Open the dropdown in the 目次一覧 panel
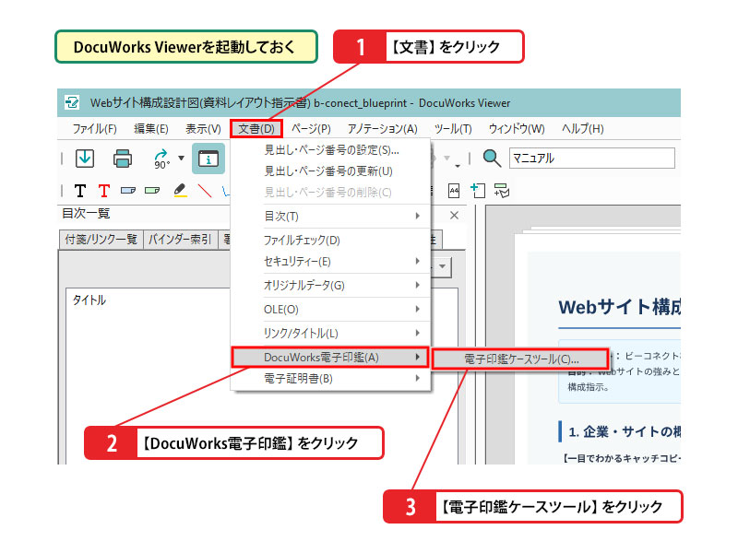The width and height of the screenshot is (738, 553). click(x=442, y=266)
